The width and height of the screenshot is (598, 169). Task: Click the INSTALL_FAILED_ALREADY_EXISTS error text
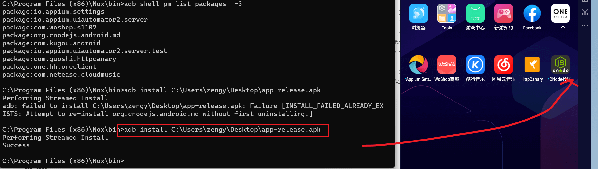332,106
